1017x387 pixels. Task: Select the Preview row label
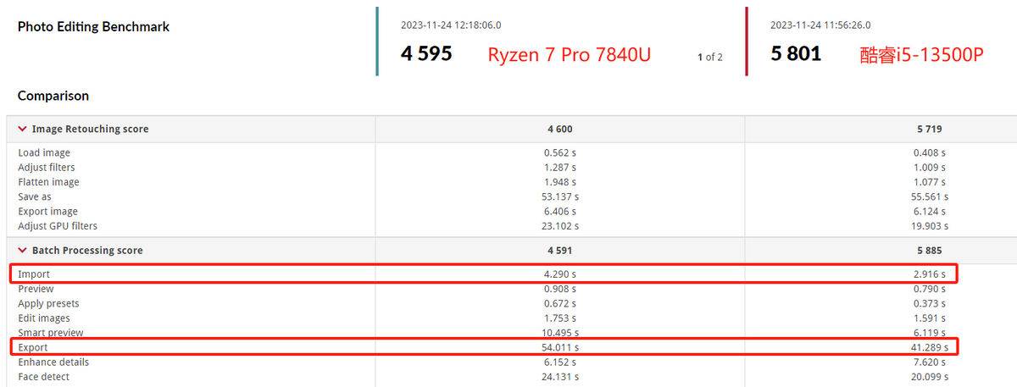(36, 289)
